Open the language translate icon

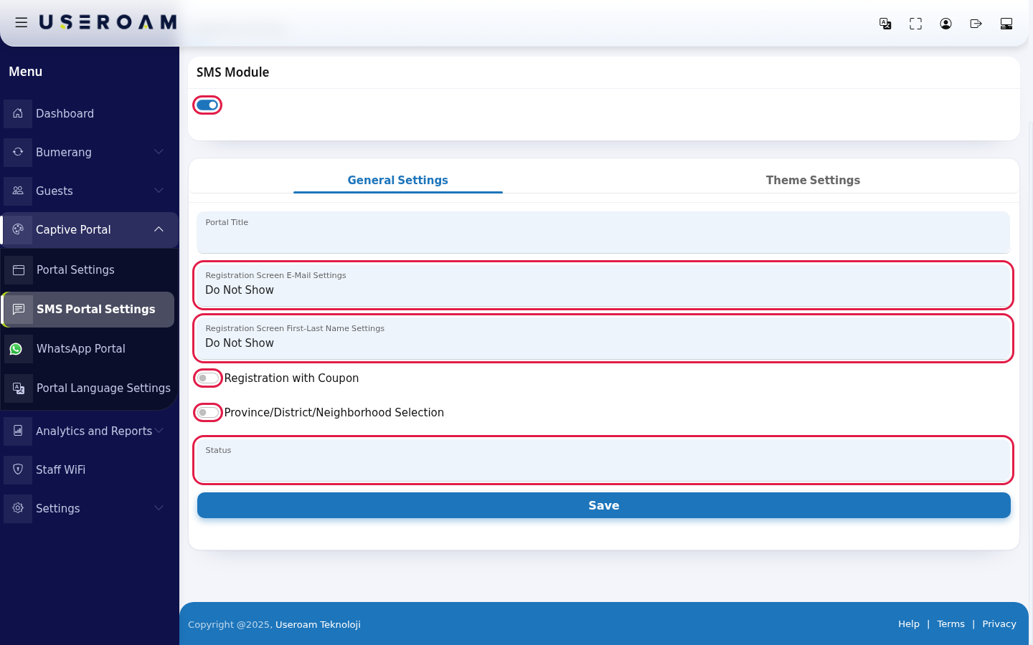[x=885, y=24]
